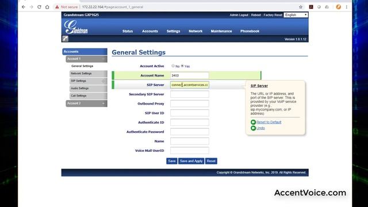
Task: Go back in browser history
Action: click(x=24, y=7)
